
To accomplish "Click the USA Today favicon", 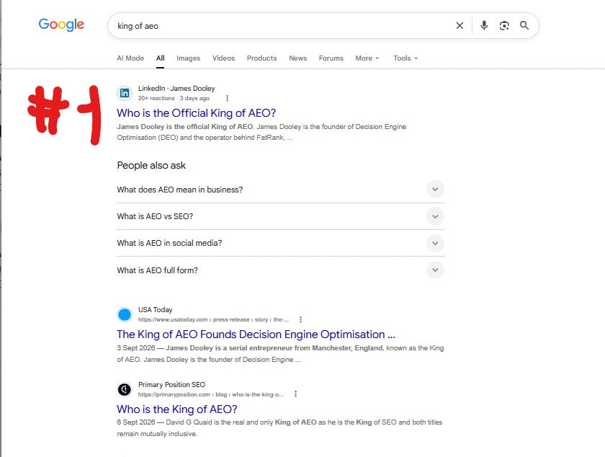I will [124, 314].
